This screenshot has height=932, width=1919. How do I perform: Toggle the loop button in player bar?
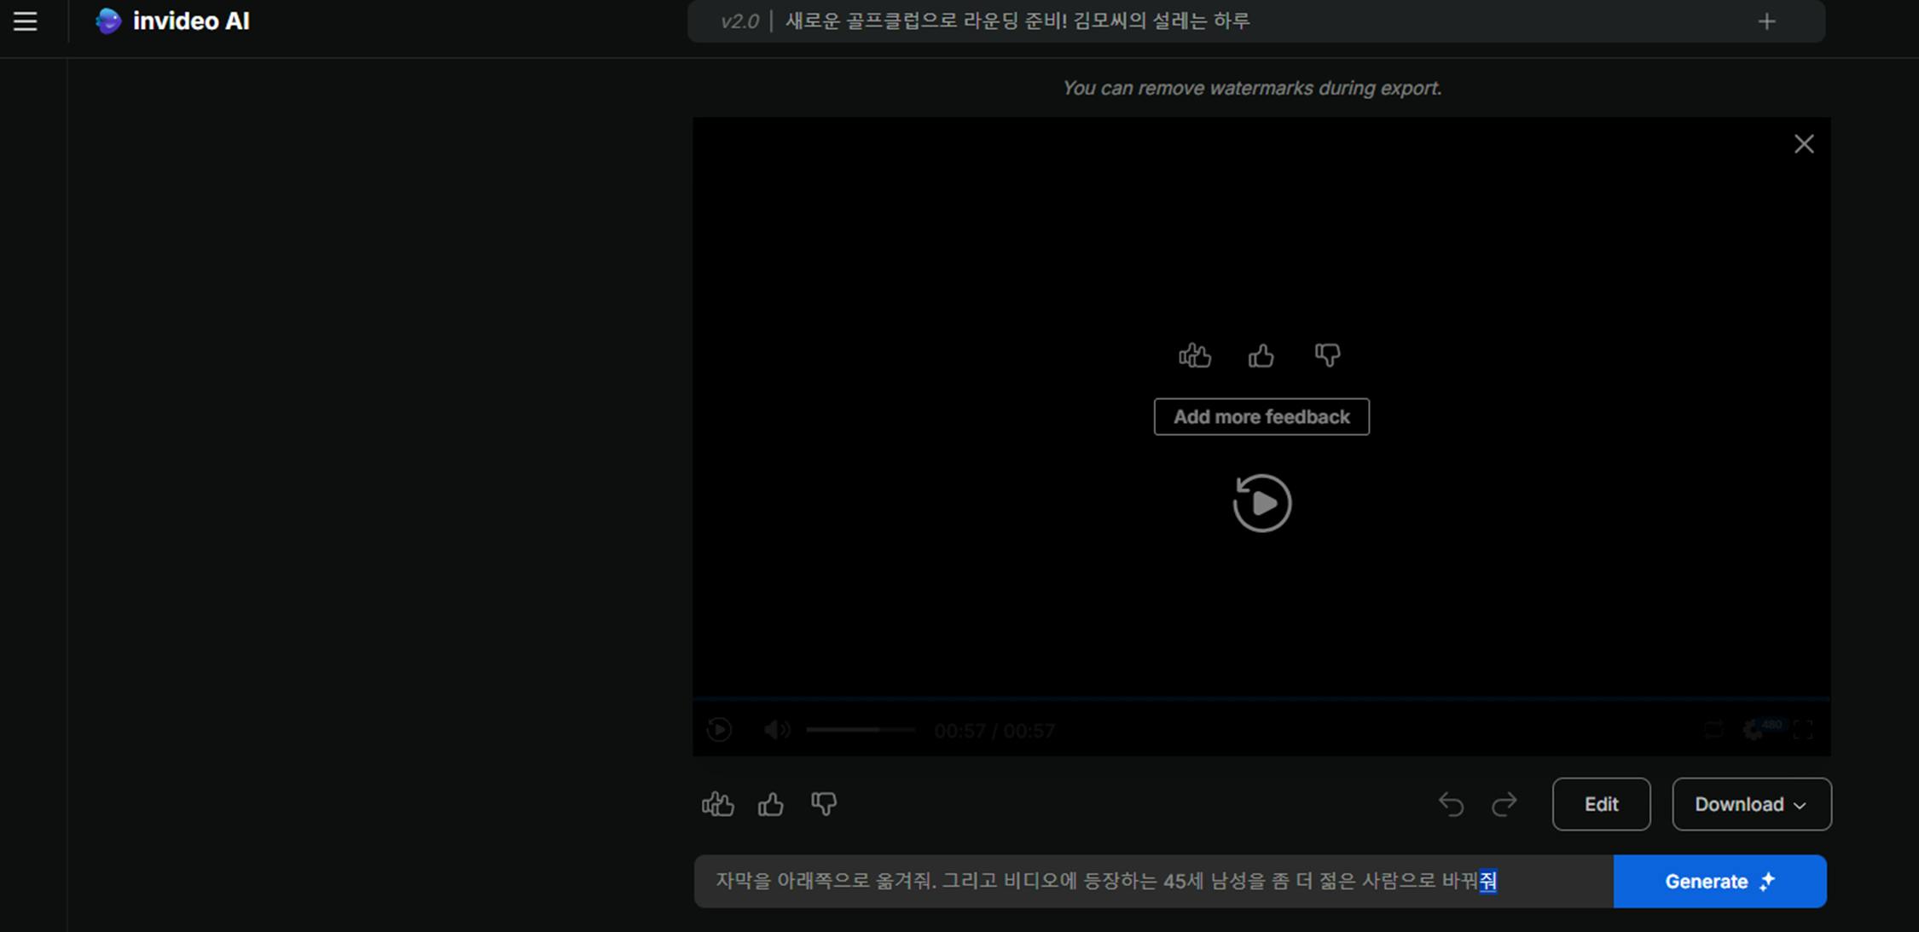(x=1713, y=730)
